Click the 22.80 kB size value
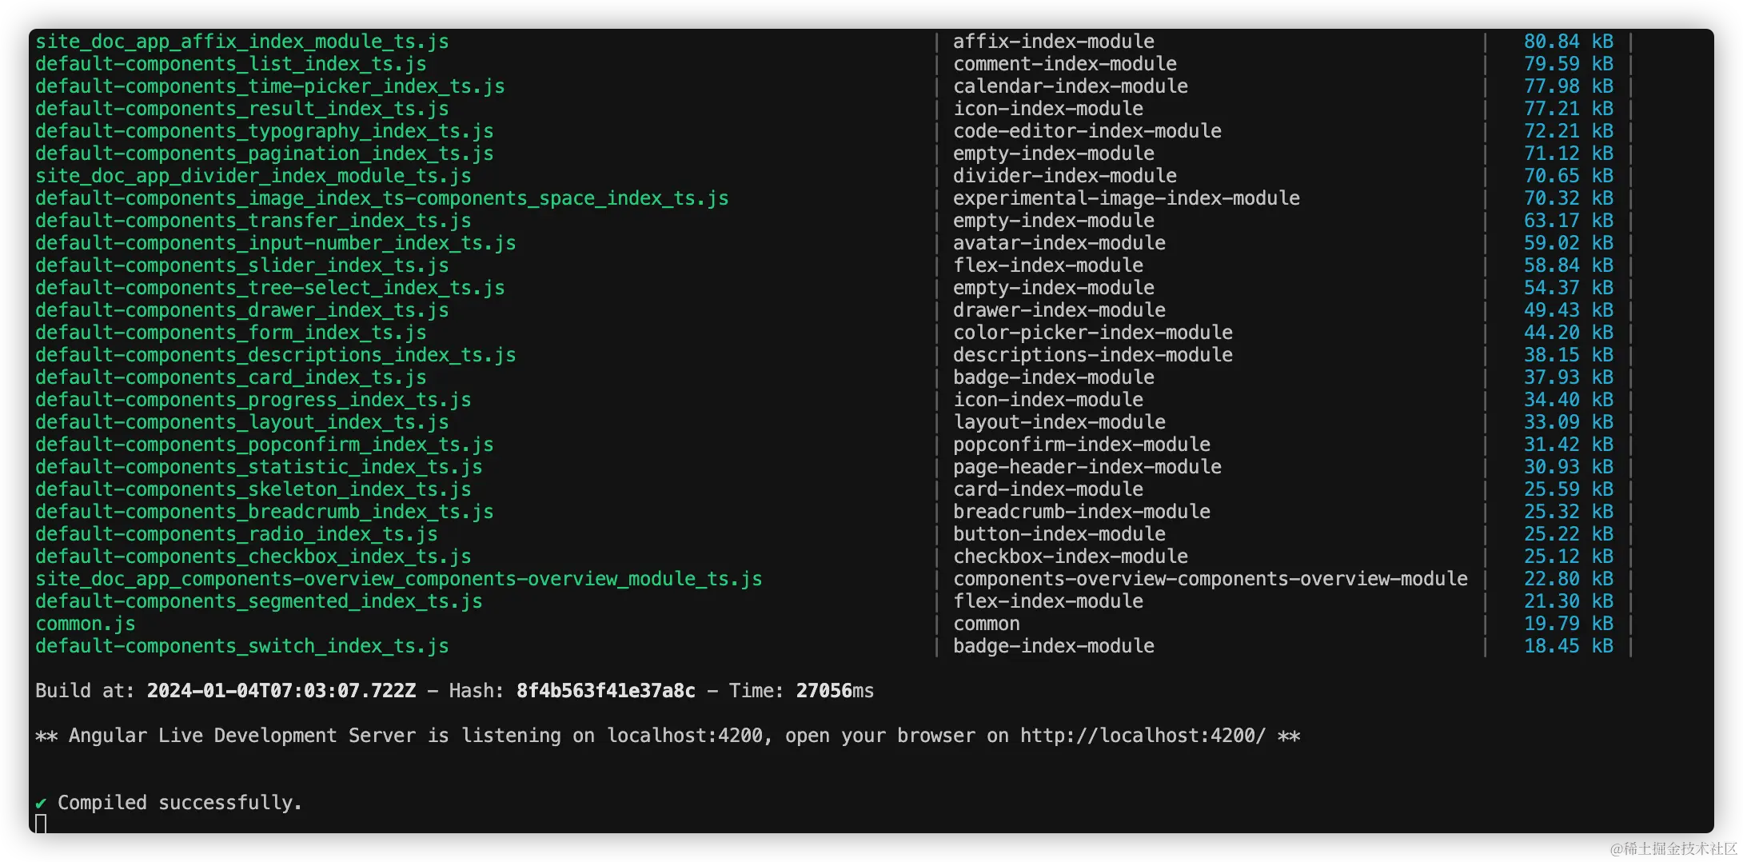This screenshot has height=862, width=1743. (1569, 579)
